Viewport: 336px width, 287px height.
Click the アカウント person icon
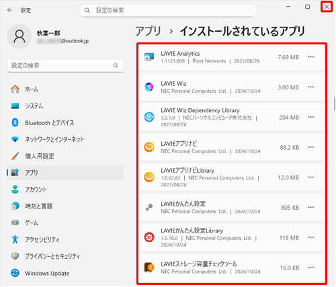click(x=15, y=190)
